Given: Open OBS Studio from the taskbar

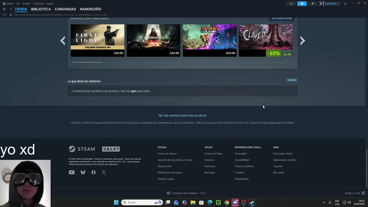Looking at the screenshot, I should tap(244, 202).
